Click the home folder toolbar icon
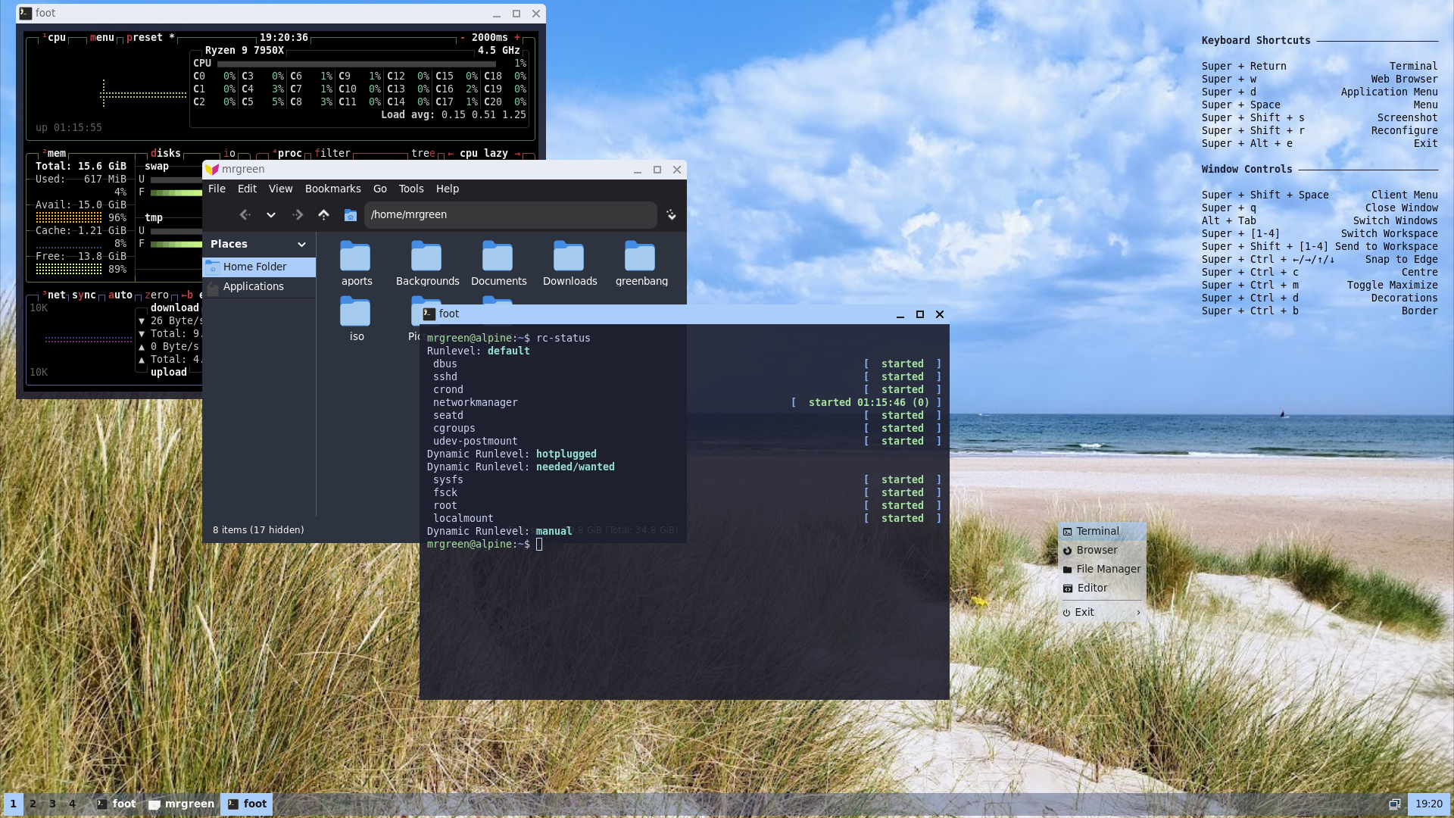 pyautogui.click(x=350, y=215)
